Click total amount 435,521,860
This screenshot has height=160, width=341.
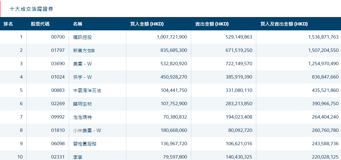click(x=325, y=90)
